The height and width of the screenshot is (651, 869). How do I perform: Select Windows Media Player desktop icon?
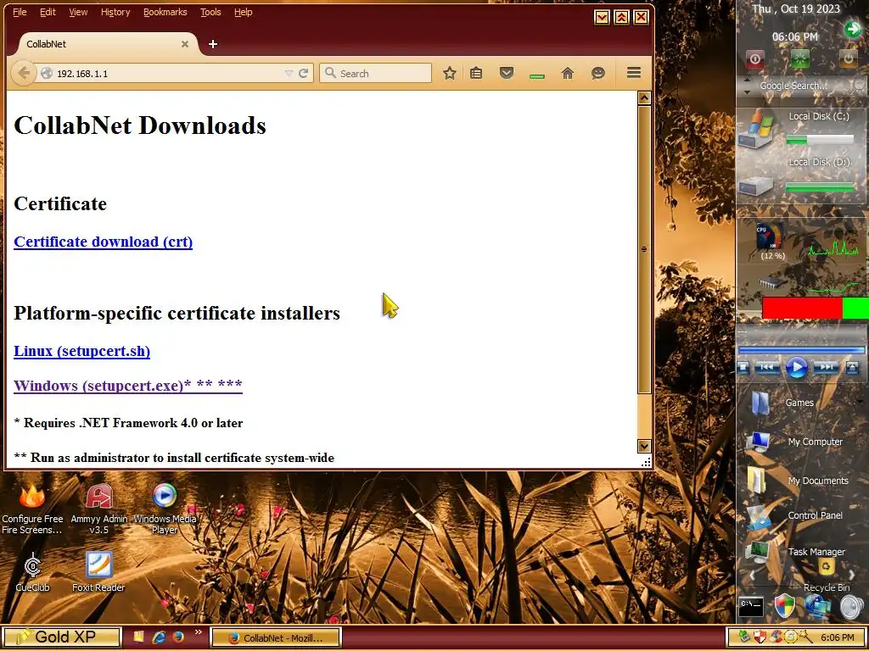tap(165, 509)
